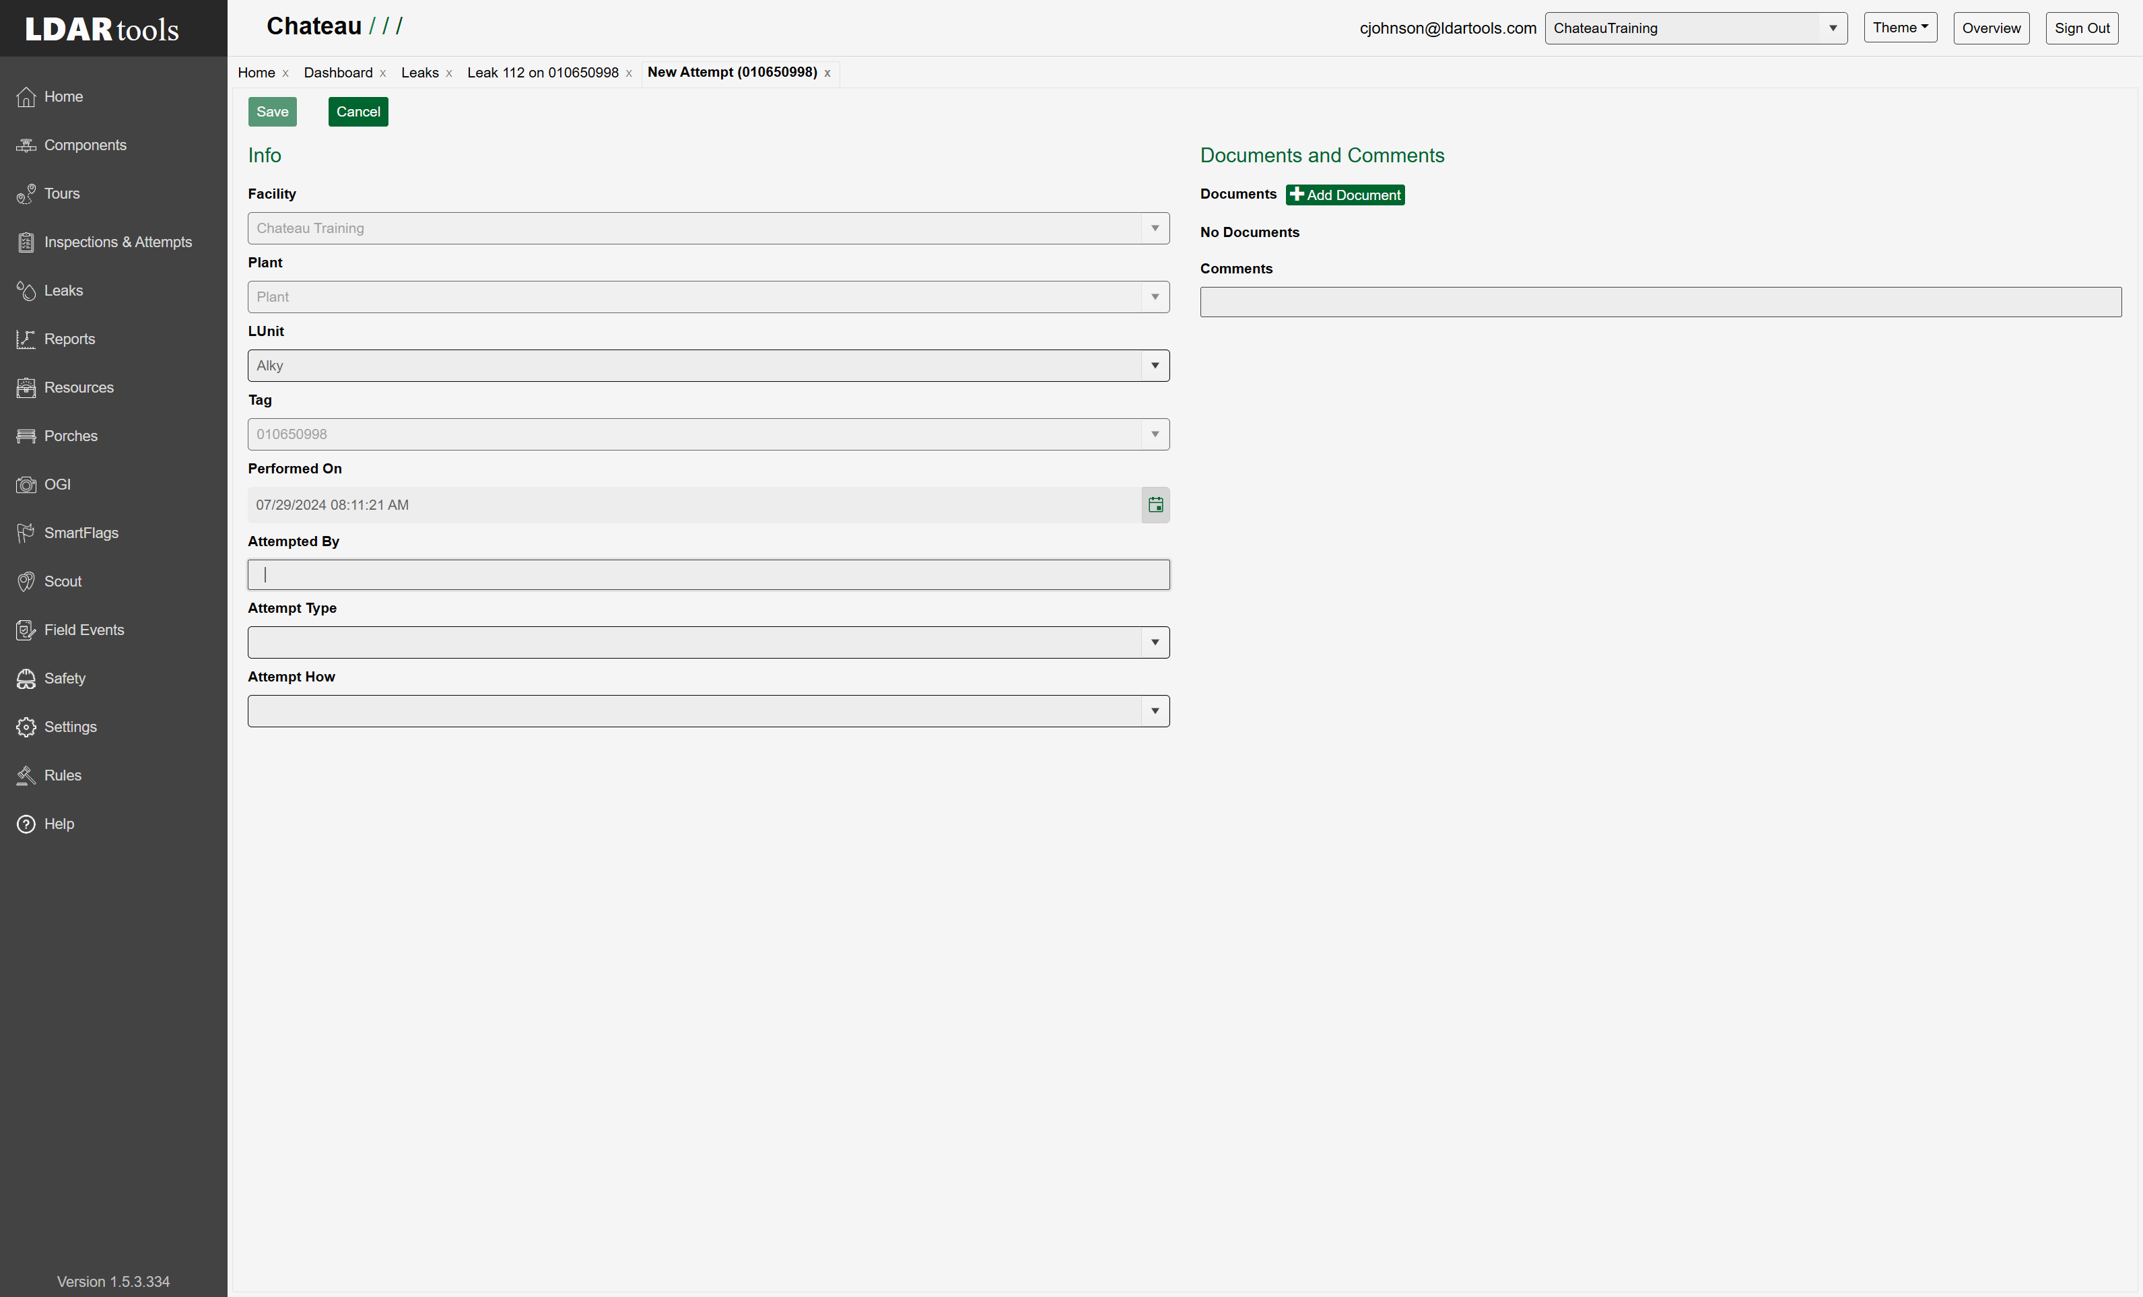Click the Overview button

click(x=1992, y=28)
